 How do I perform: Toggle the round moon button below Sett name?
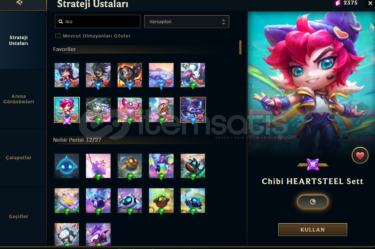click(313, 202)
